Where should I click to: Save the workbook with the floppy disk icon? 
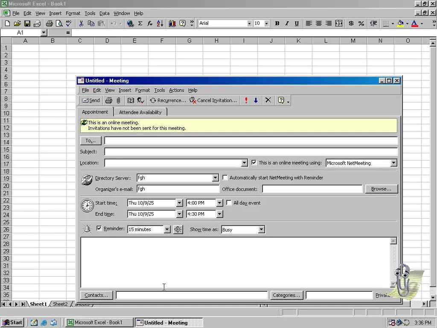[27, 23]
